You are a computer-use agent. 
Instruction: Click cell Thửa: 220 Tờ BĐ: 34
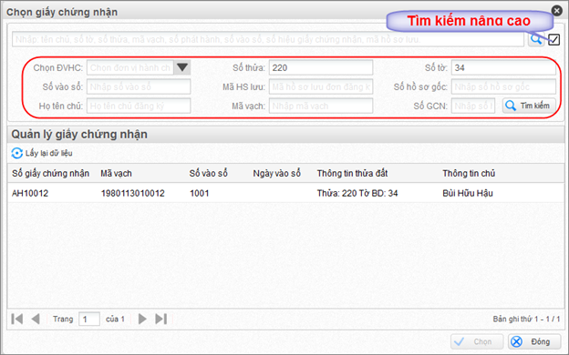tap(357, 193)
